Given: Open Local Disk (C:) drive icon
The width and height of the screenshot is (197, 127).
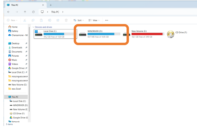Looking at the screenshot, I should (x=39, y=34).
